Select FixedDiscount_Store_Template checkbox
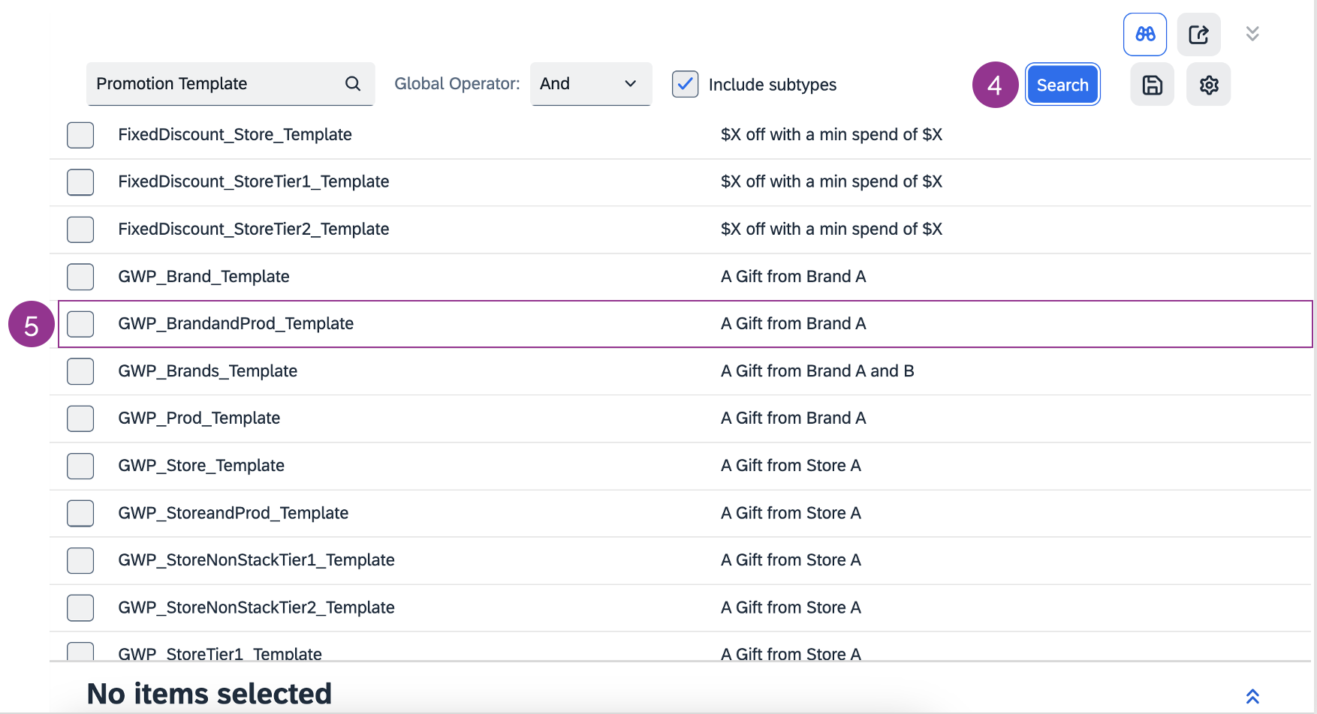1317x714 pixels. (80, 135)
